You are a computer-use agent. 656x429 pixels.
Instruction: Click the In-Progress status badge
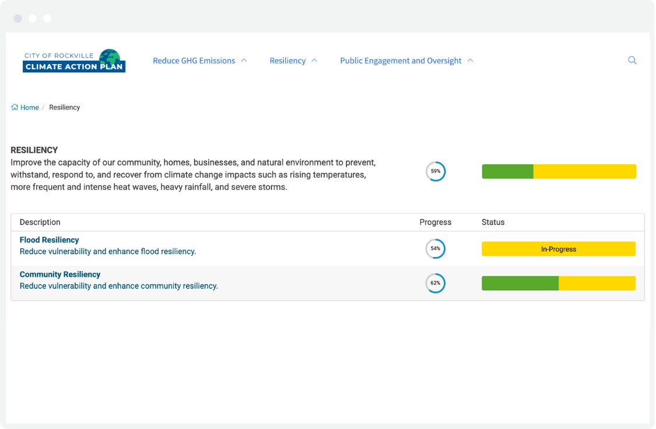point(559,248)
